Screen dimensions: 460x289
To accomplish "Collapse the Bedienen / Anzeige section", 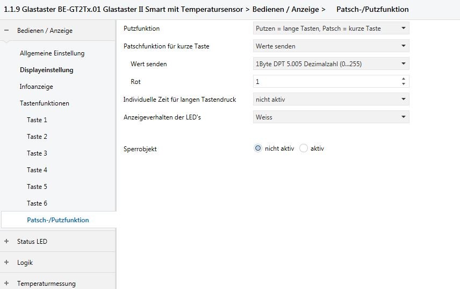I will (x=6, y=31).
